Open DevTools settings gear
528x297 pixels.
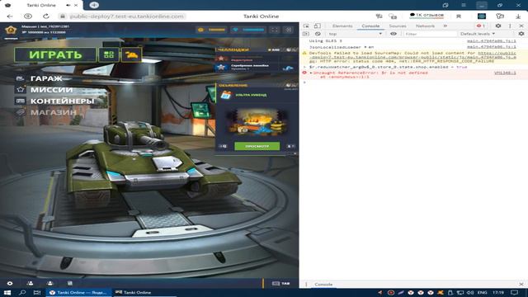(x=498, y=26)
